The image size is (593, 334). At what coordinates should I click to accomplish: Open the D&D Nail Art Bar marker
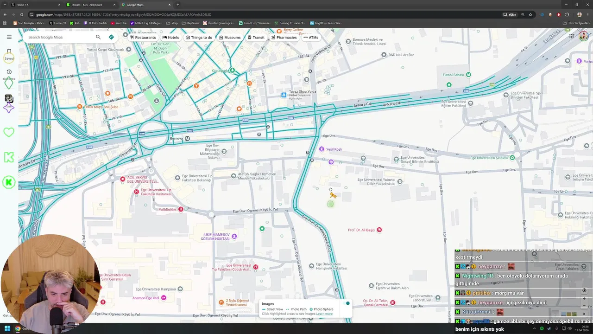[384, 55]
